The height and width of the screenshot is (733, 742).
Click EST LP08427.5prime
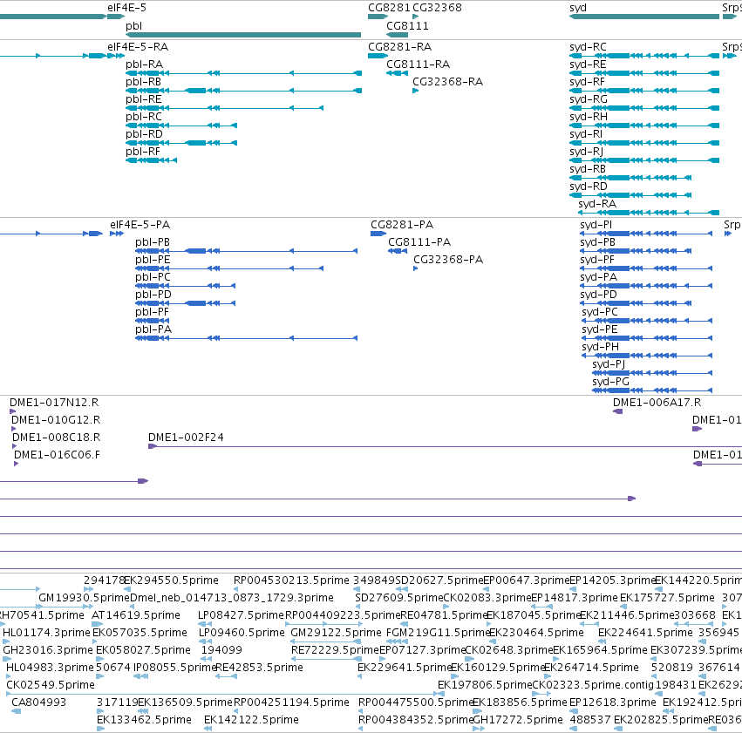(204, 624)
